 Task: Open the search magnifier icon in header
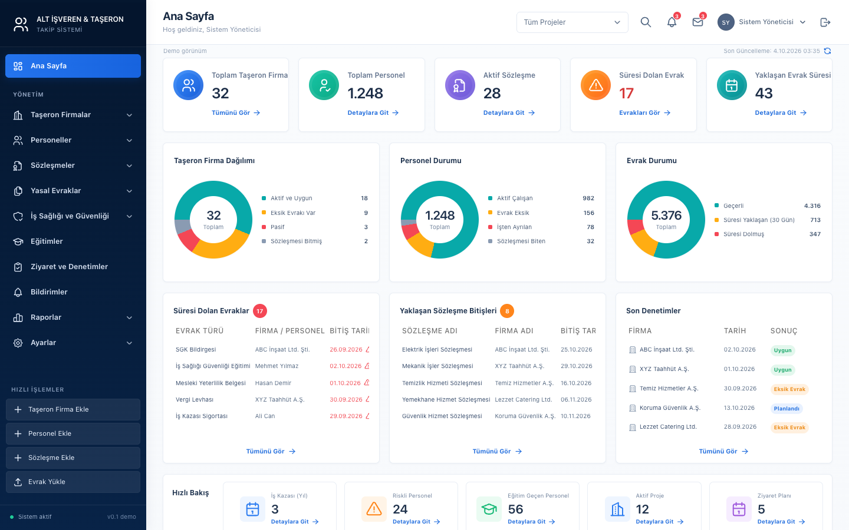tap(646, 22)
